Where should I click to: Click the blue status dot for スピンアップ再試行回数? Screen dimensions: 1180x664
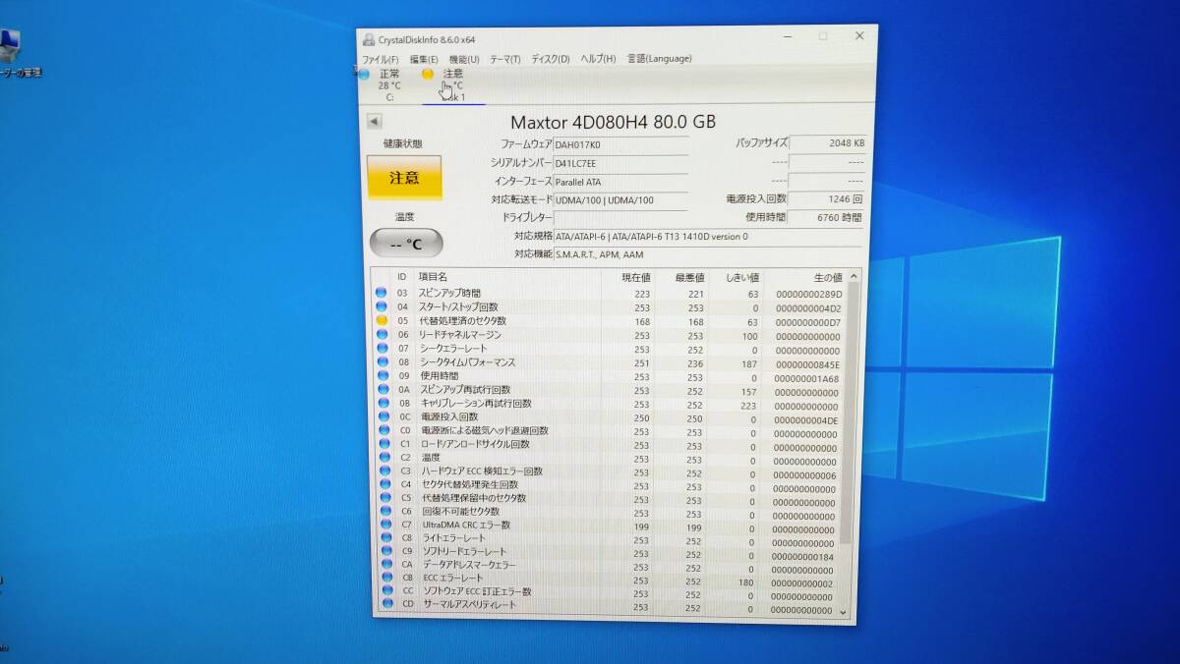click(x=382, y=390)
